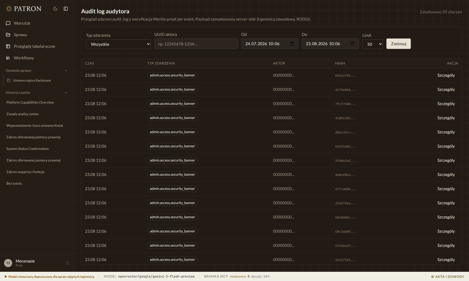Open Szczegóły for hash 477cab0b
469x281 pixels.
click(x=446, y=189)
